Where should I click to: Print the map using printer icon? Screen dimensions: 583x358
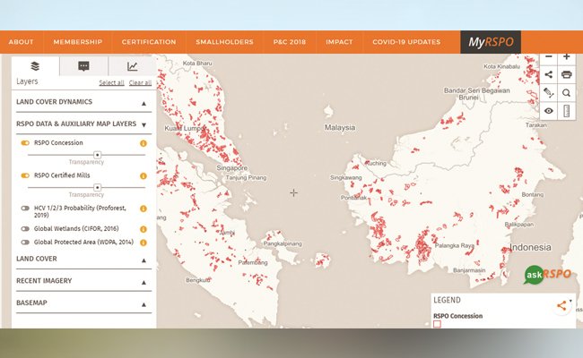click(566, 74)
